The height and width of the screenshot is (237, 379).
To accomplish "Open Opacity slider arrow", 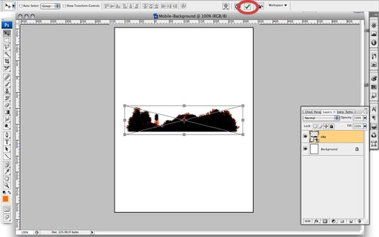I will (x=365, y=118).
